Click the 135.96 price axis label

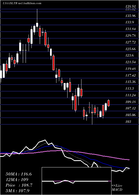131,16
